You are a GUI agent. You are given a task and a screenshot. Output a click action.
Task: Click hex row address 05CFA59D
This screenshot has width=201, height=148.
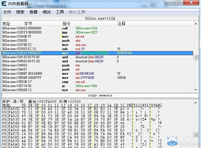(x=11, y=141)
